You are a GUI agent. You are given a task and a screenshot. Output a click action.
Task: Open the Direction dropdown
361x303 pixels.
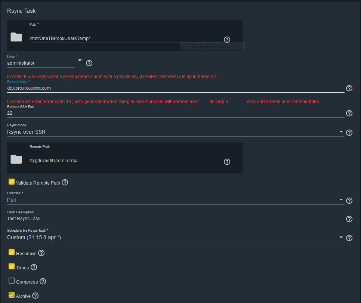341,200
